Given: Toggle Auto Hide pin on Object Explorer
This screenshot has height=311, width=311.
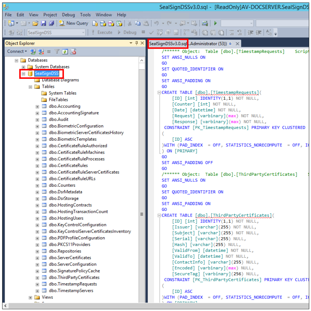Looking at the screenshot, I should (x=137, y=43).
